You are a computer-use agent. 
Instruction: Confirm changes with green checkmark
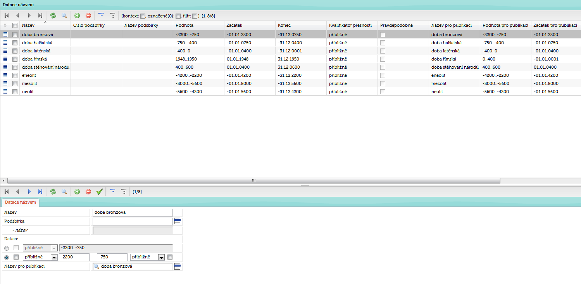[100, 192]
